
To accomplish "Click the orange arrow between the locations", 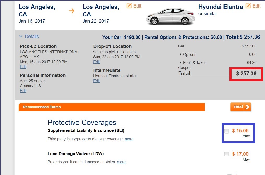I will (x=72, y=11).
